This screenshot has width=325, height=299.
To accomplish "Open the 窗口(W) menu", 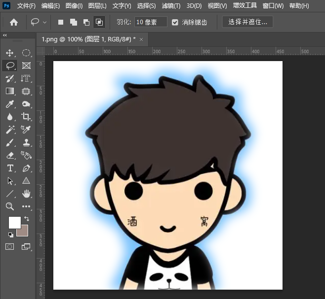I will click(273, 5).
